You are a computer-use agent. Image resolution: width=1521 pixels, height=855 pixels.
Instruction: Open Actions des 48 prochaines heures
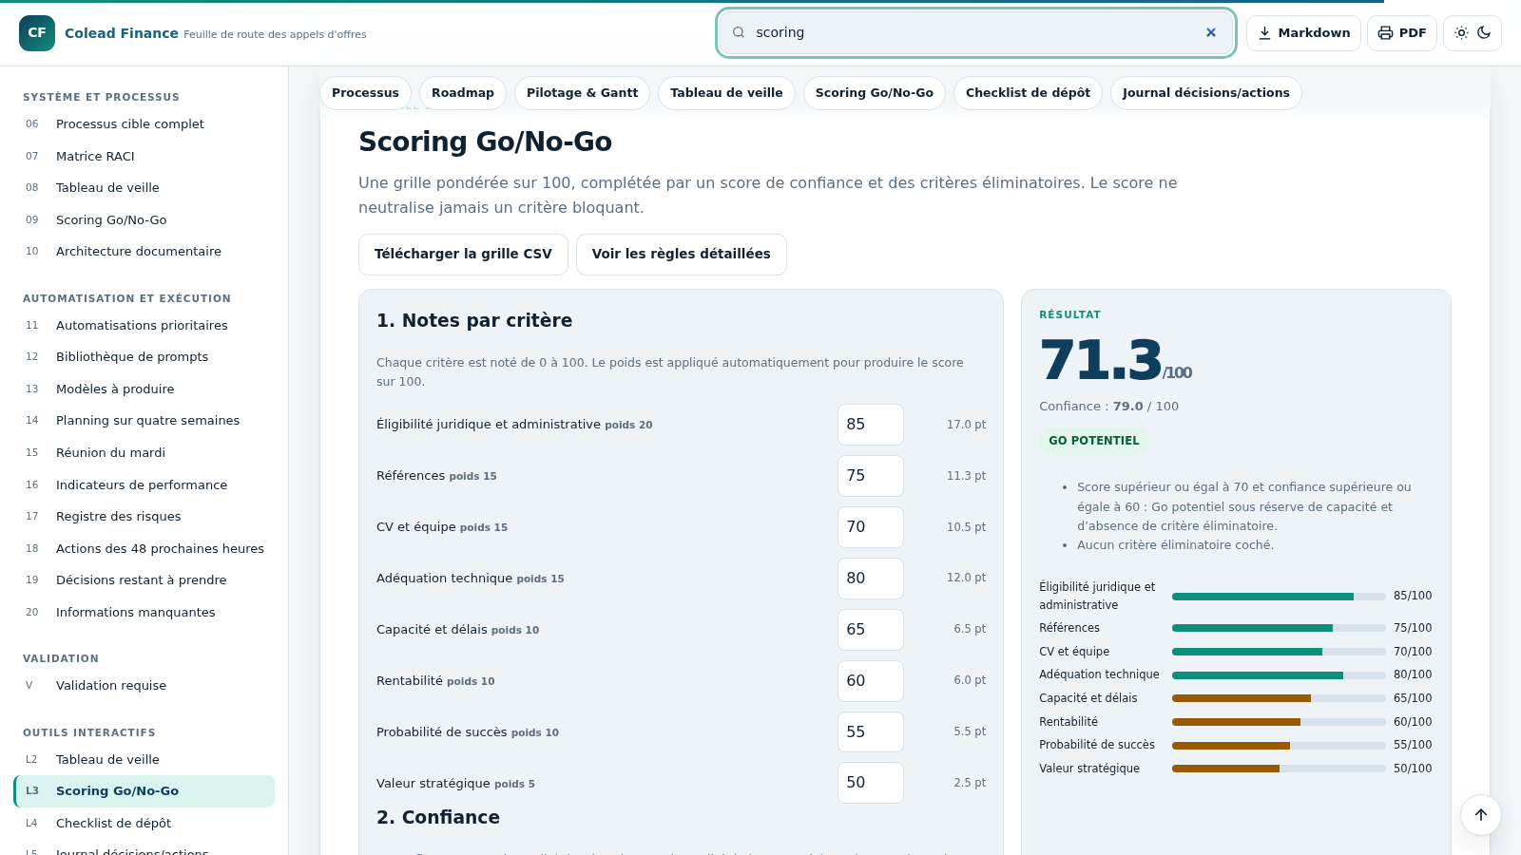click(x=144, y=549)
